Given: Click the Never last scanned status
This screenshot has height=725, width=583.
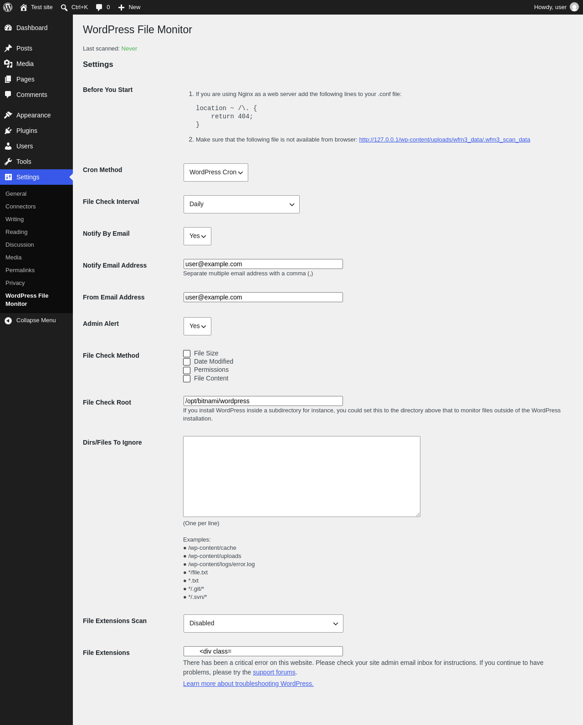Looking at the screenshot, I should pyautogui.click(x=129, y=49).
